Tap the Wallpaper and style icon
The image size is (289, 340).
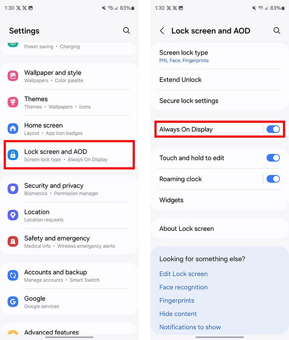pos(13,76)
